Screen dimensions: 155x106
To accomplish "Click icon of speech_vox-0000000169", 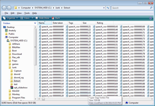I will tap(121, 27).
